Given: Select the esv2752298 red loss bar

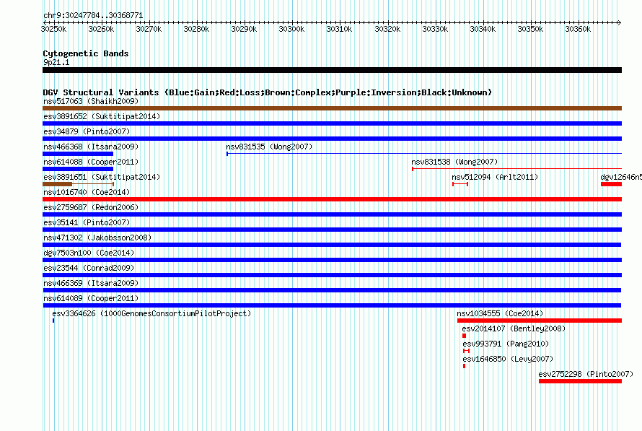Looking at the screenshot, I should tap(580, 381).
